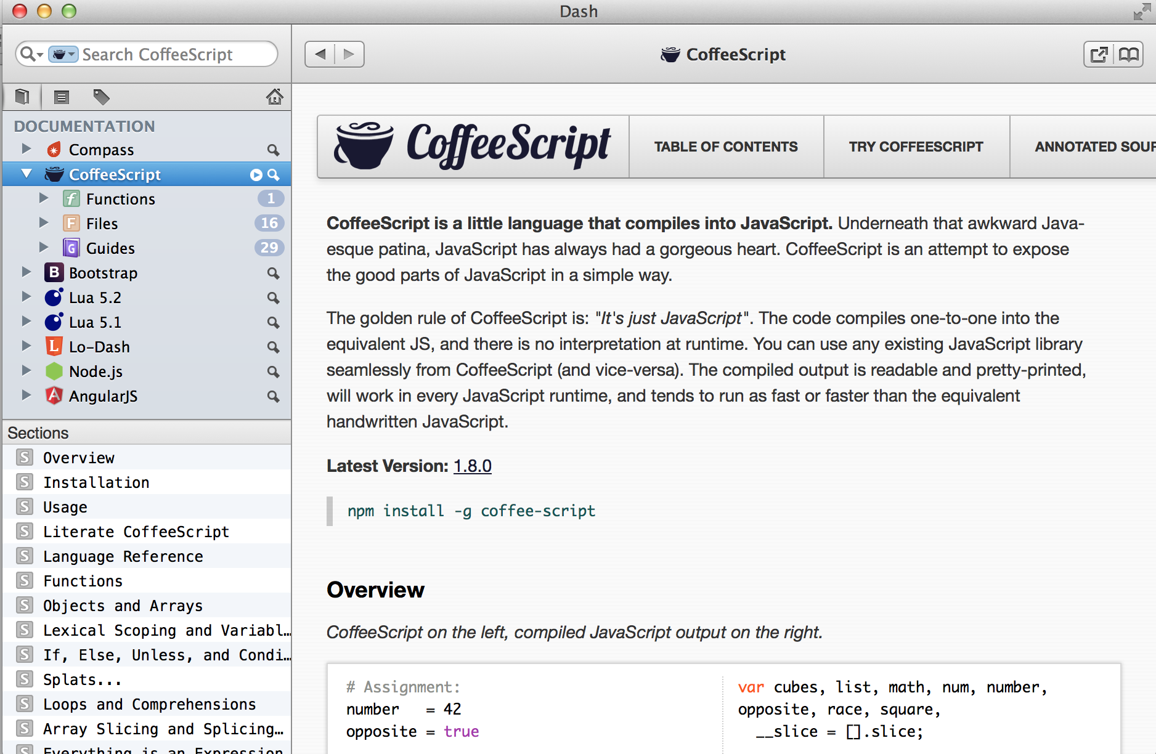Click the home icon in sidebar
This screenshot has height=754, width=1156.
[x=274, y=97]
